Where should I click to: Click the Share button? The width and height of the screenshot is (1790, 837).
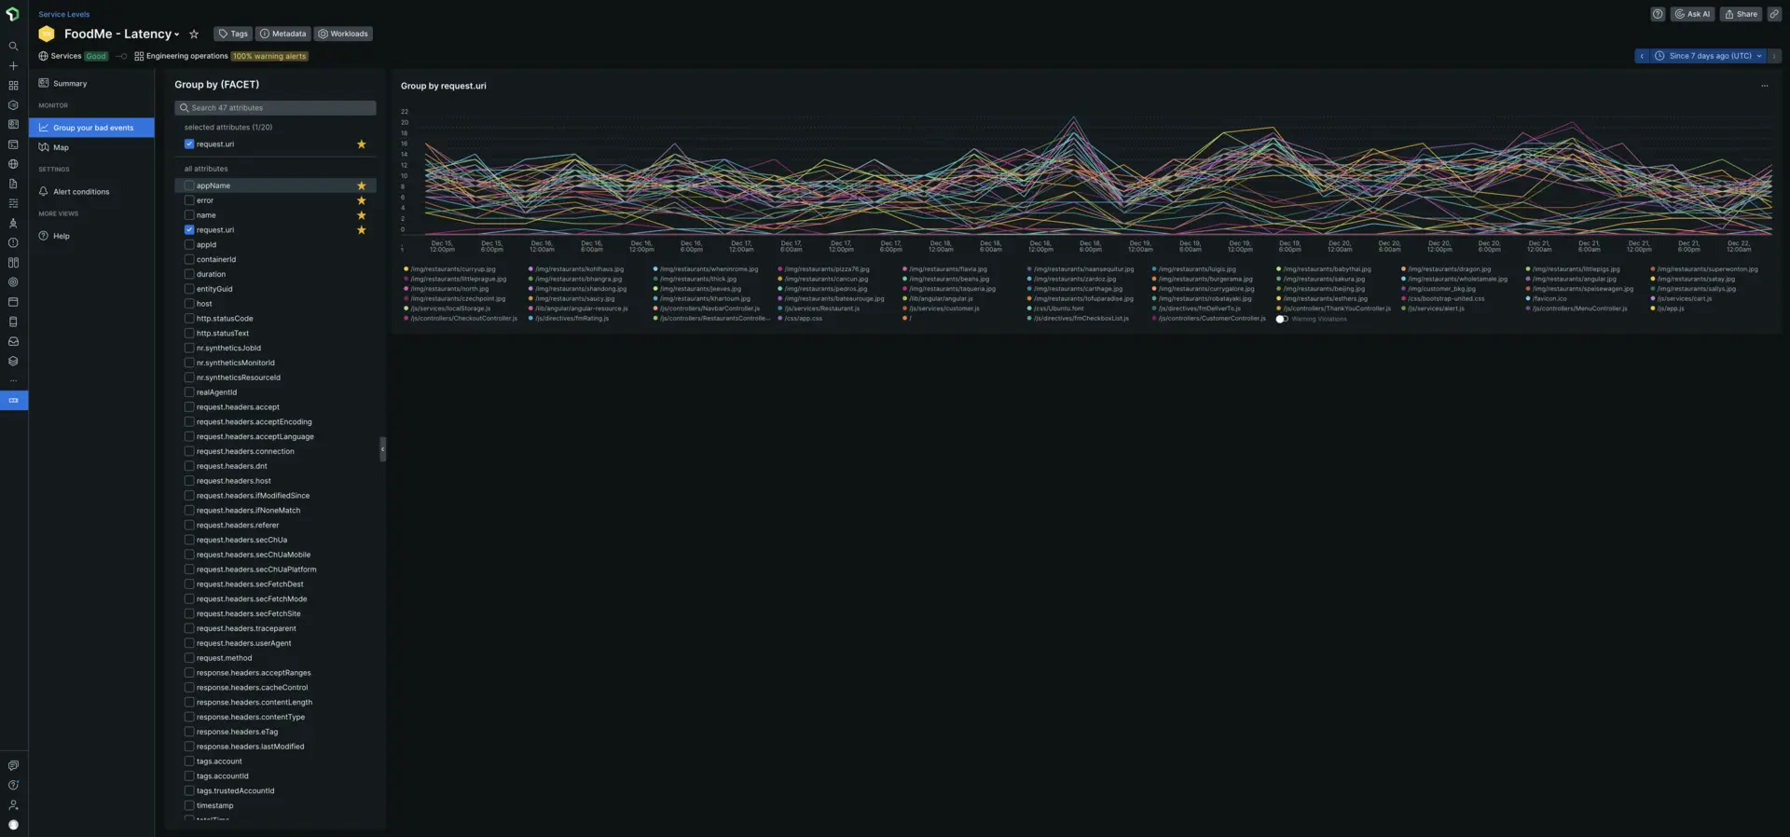(x=1741, y=14)
